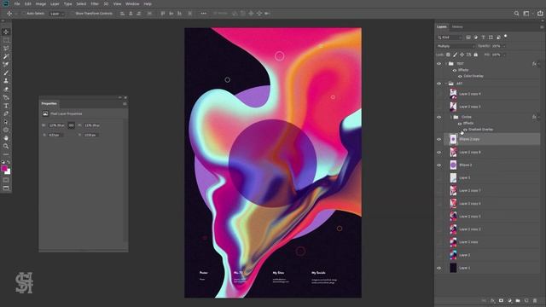Click the background color swatch
The height and width of the screenshot is (307, 546).
(x=8, y=172)
